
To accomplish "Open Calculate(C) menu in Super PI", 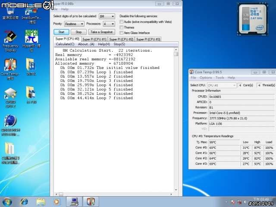I will 65,44.
